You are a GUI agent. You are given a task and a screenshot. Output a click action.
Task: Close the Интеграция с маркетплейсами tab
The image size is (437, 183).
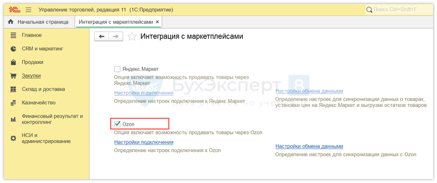157,22
